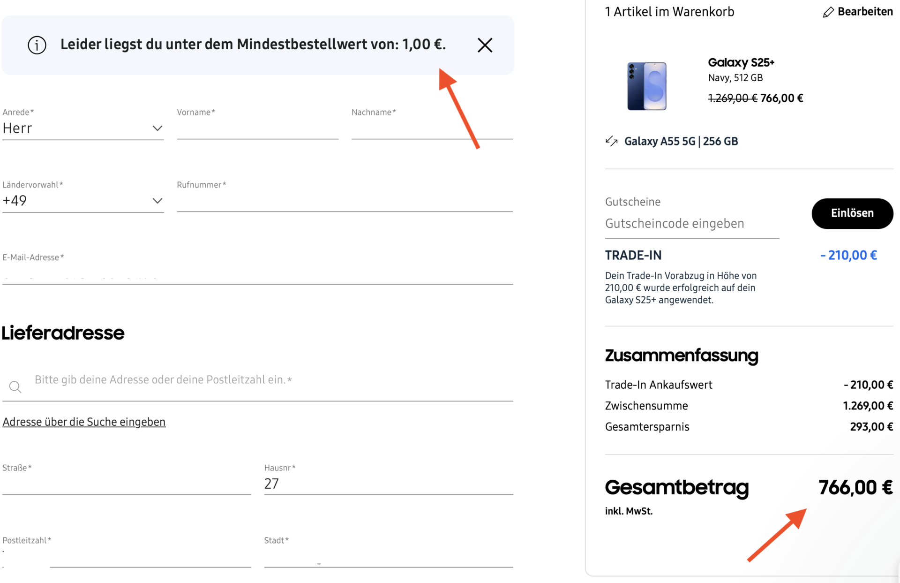Click the Hausnr field containing 27
The image size is (900, 583).
click(x=388, y=484)
